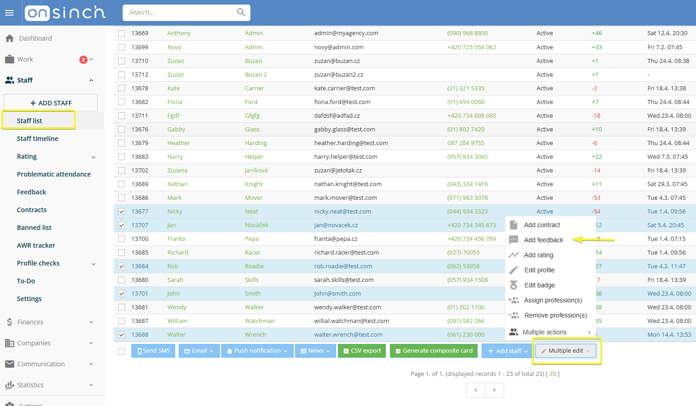
Task: Open Staff timeline in sidebar
Action: [37, 139]
